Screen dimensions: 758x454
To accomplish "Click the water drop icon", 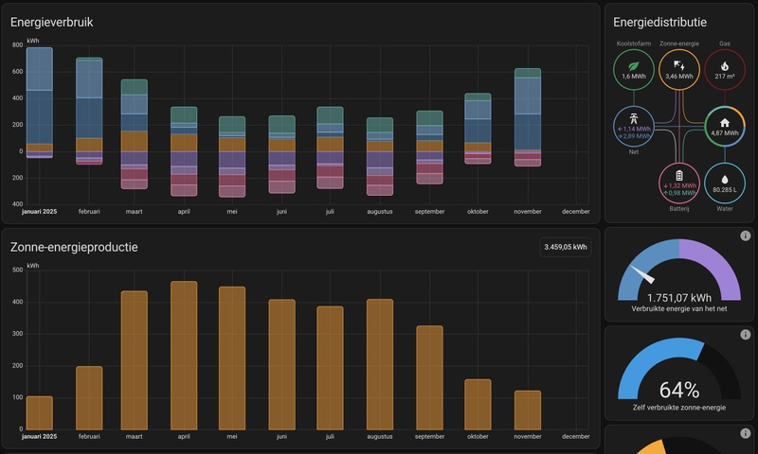I will point(724,180).
